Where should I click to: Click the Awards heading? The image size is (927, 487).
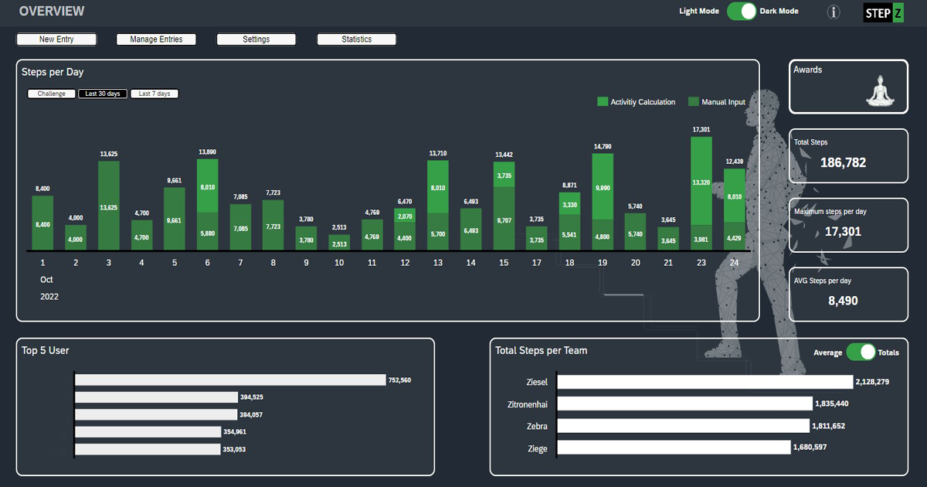click(x=808, y=70)
